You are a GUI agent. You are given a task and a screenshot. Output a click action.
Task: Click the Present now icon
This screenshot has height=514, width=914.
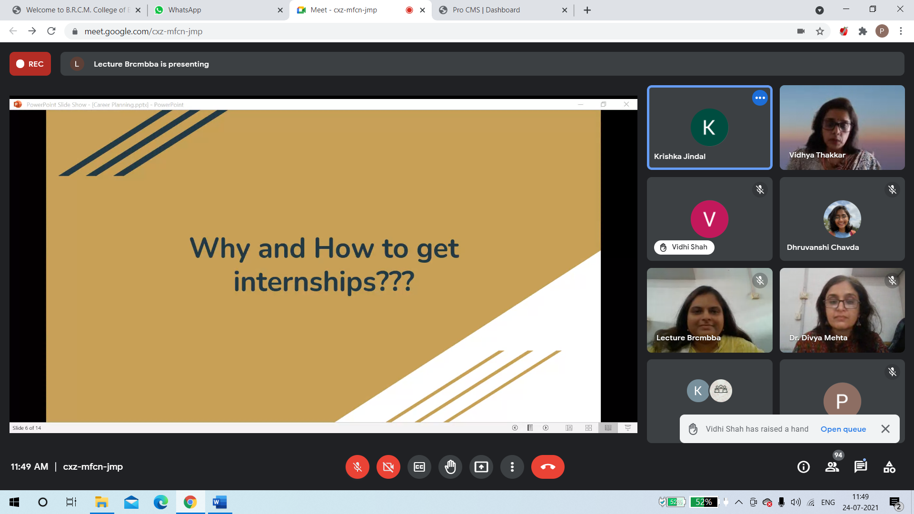click(481, 467)
